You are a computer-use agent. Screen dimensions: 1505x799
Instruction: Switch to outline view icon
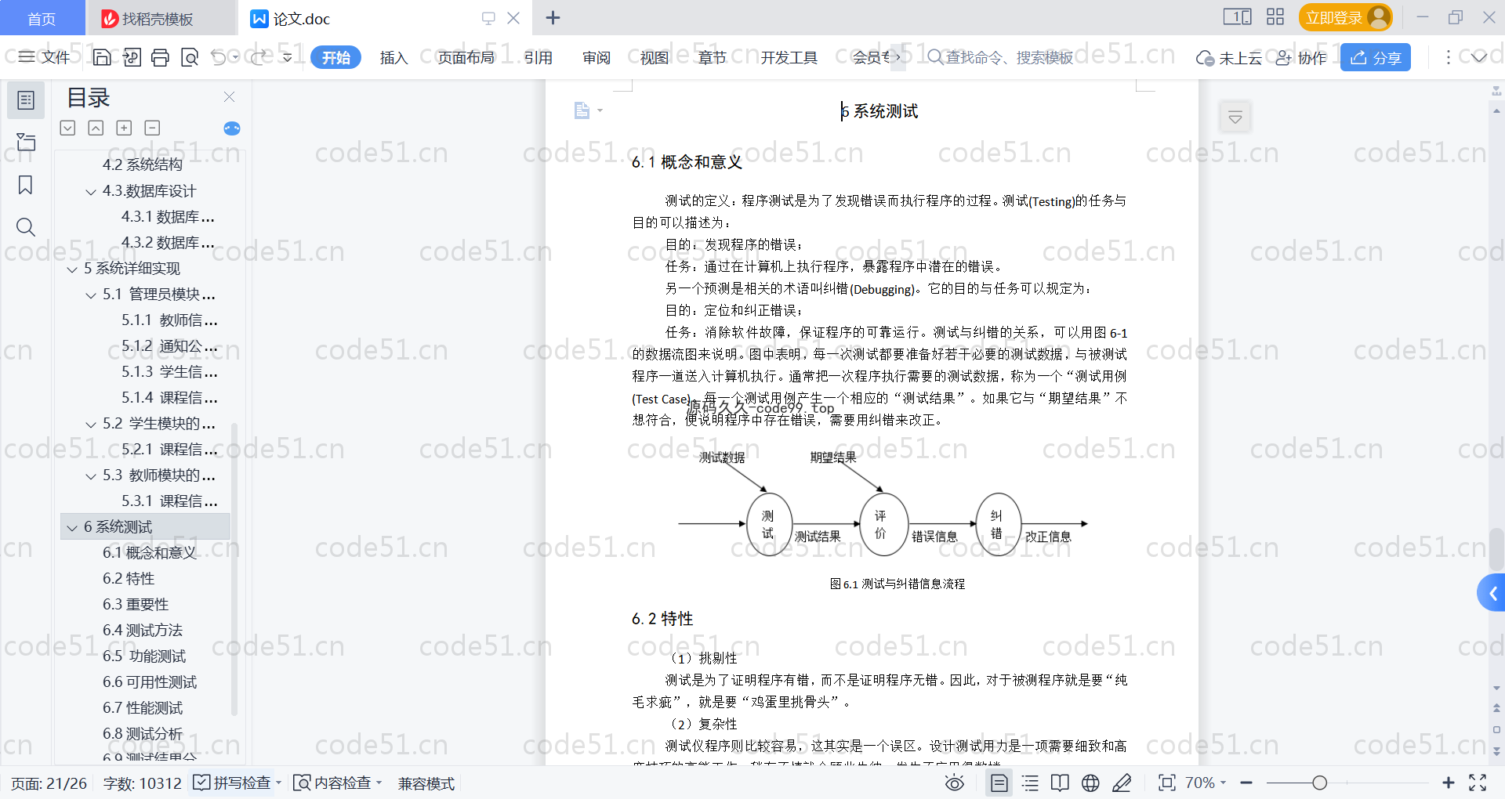pos(1030,783)
